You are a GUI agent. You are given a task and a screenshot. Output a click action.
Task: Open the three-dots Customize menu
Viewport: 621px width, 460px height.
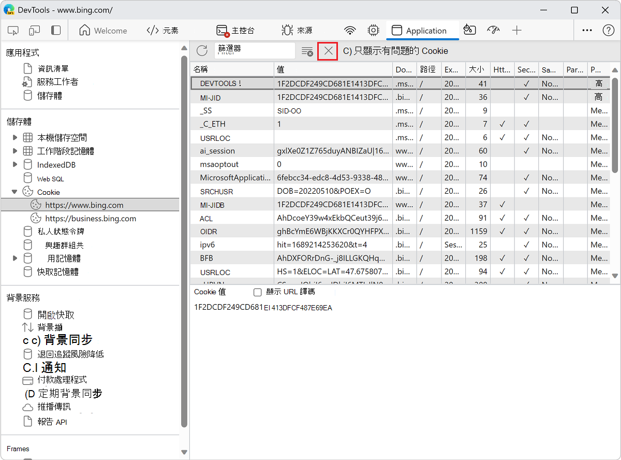pyautogui.click(x=587, y=31)
